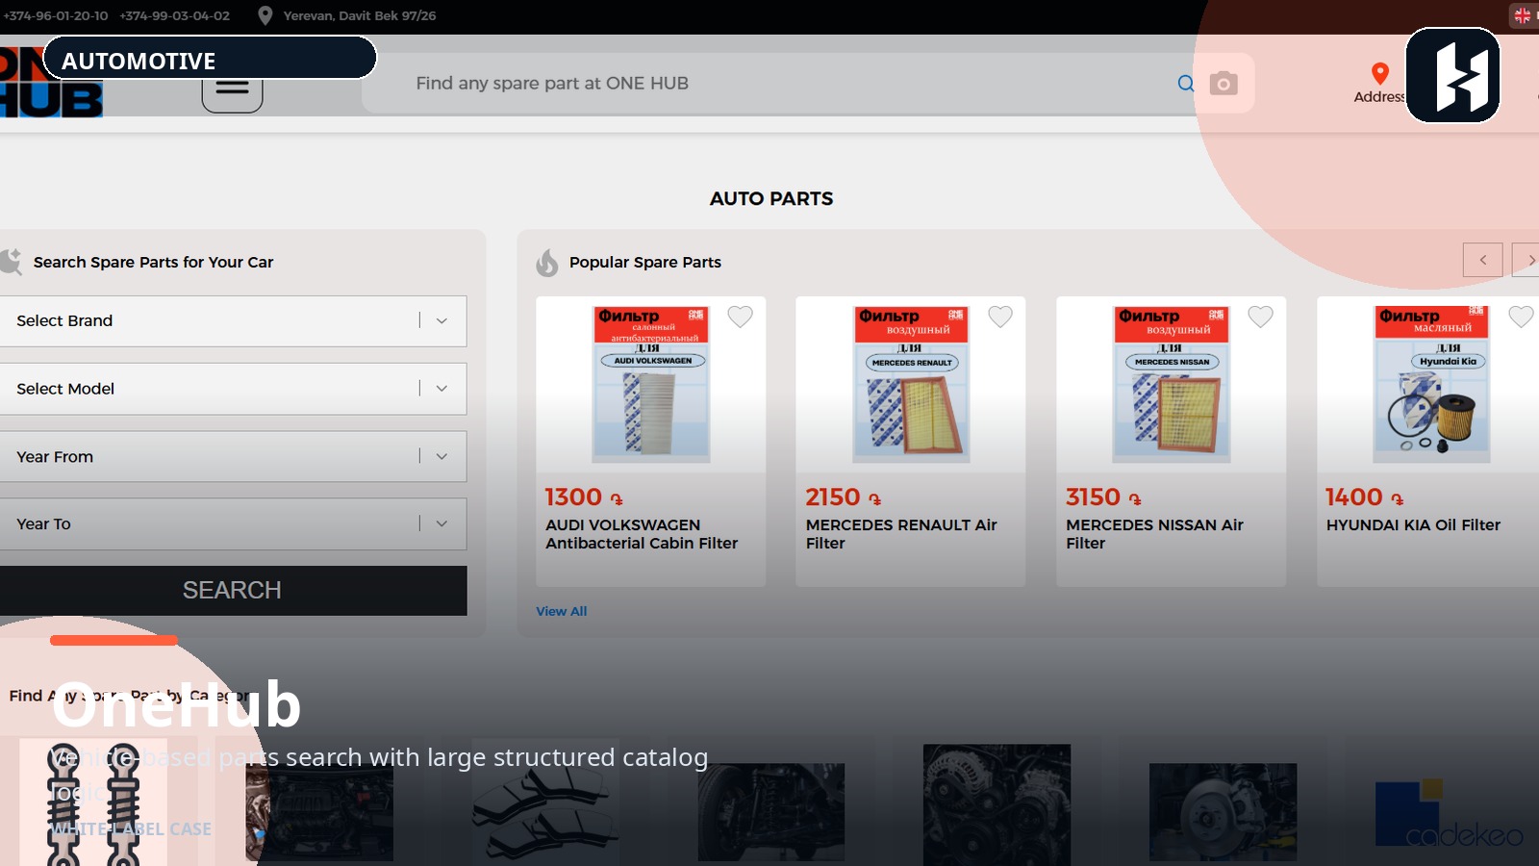
Task: Open the hamburger menu button
Action: (232, 89)
